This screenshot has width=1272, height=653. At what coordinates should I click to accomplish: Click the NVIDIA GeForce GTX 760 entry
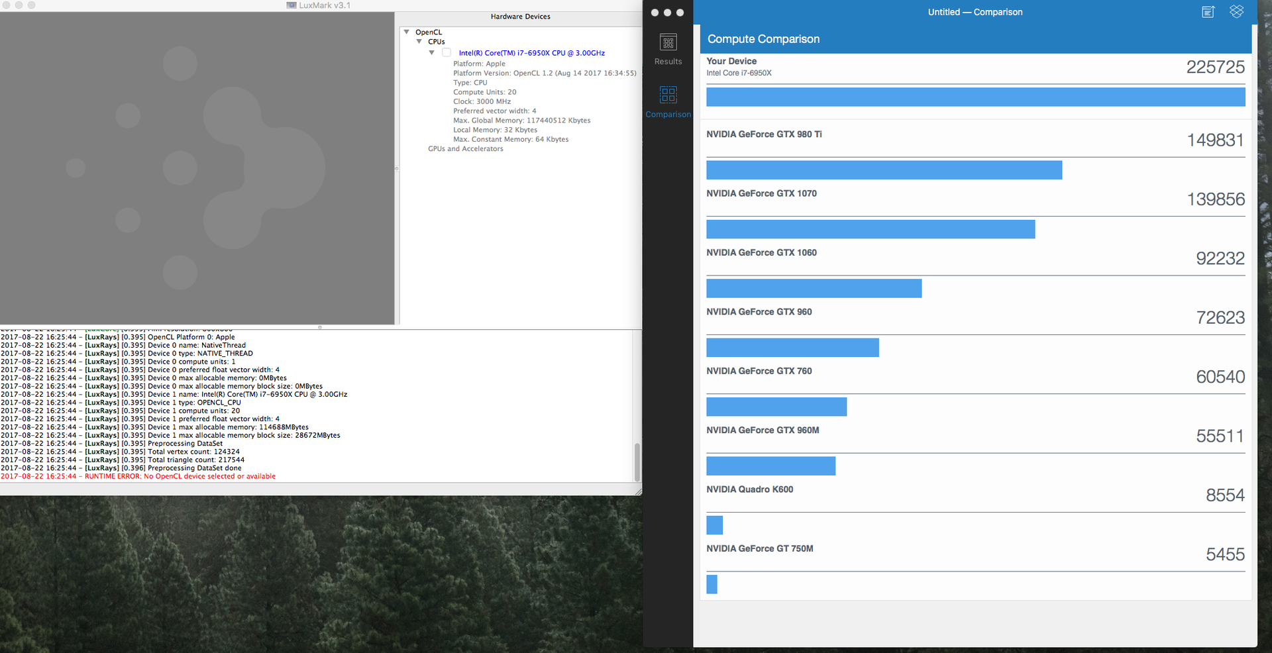[759, 371]
